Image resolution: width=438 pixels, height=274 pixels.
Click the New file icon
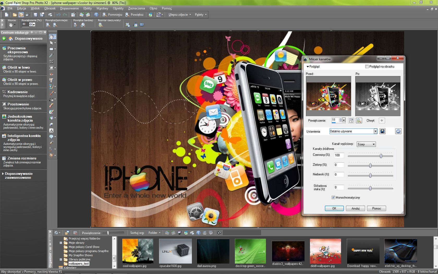(x=7, y=15)
